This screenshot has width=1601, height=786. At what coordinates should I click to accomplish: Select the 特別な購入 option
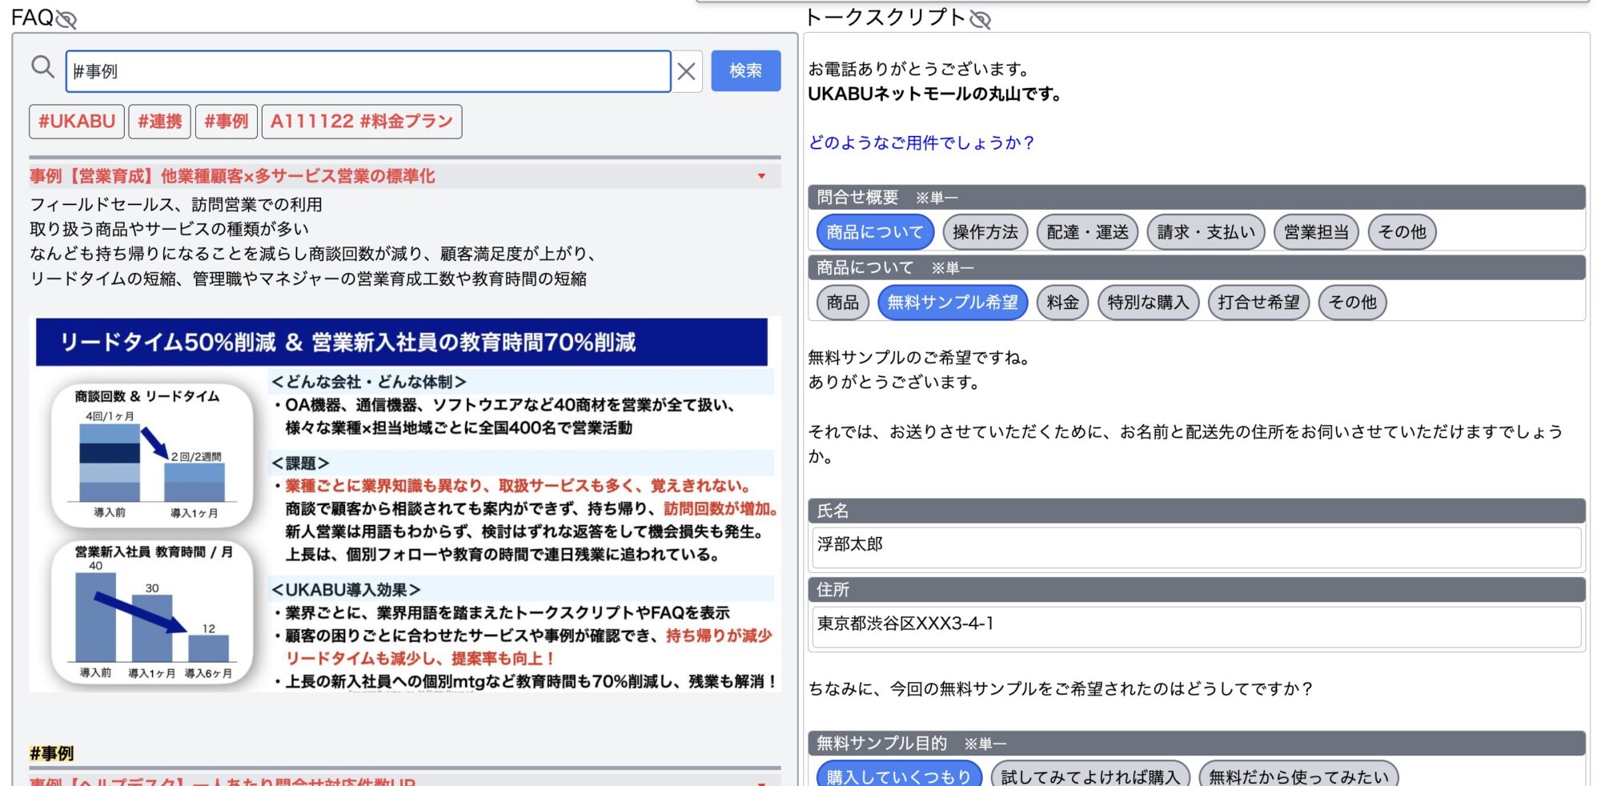pyautogui.click(x=1150, y=302)
